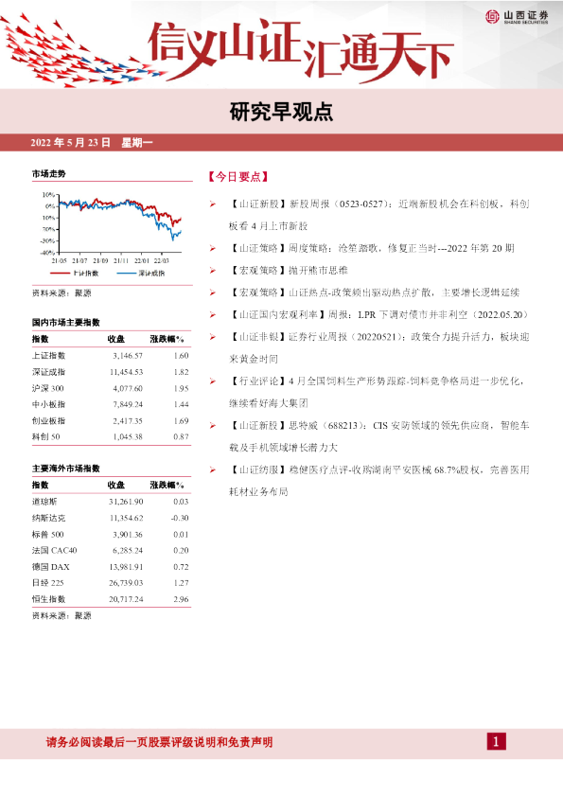Click the arrow bullet before 稳健医疗点评
The image size is (563, 797).
click(x=213, y=470)
